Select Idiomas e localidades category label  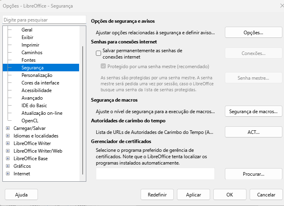coord(36,136)
